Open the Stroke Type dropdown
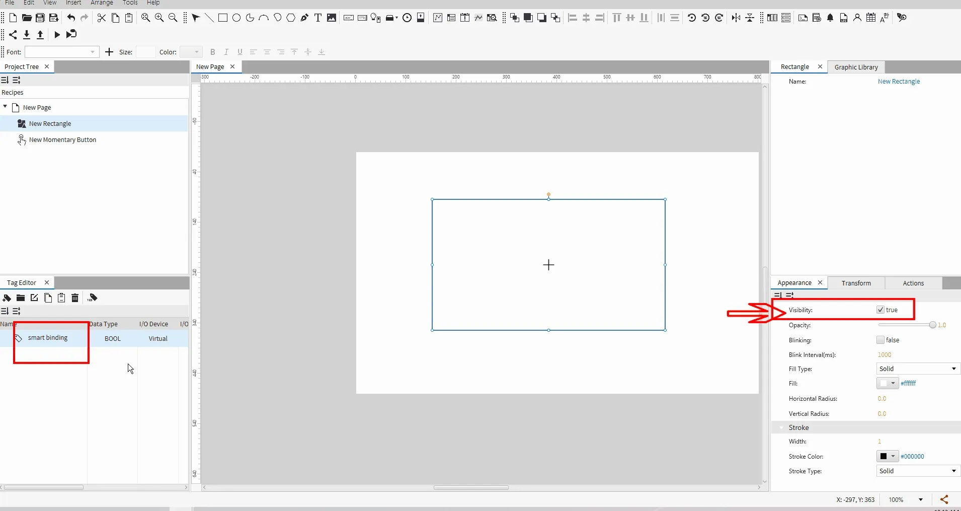Screen dimensions: 961x511 pyautogui.click(x=918, y=471)
